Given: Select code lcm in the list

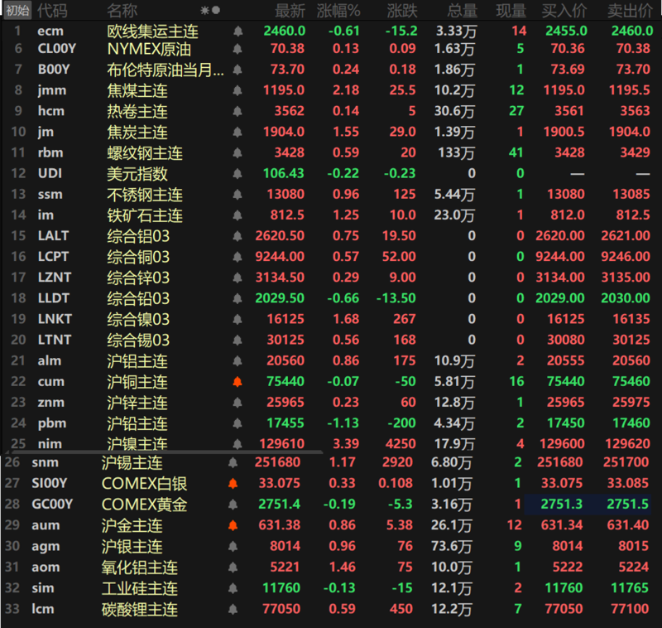Looking at the screenshot, I should click(43, 609).
